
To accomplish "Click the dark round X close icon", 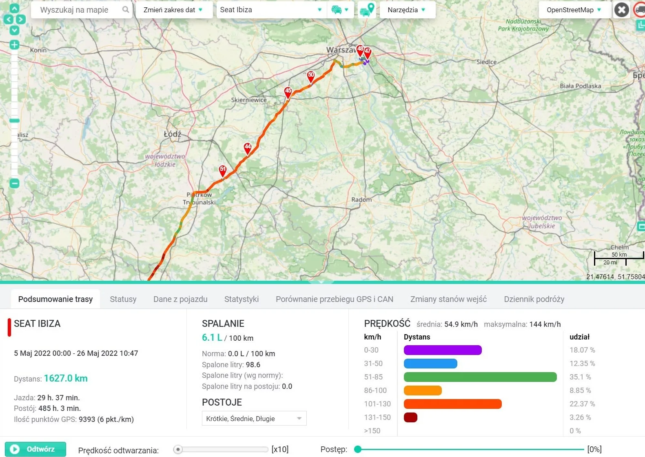I will pos(622,10).
